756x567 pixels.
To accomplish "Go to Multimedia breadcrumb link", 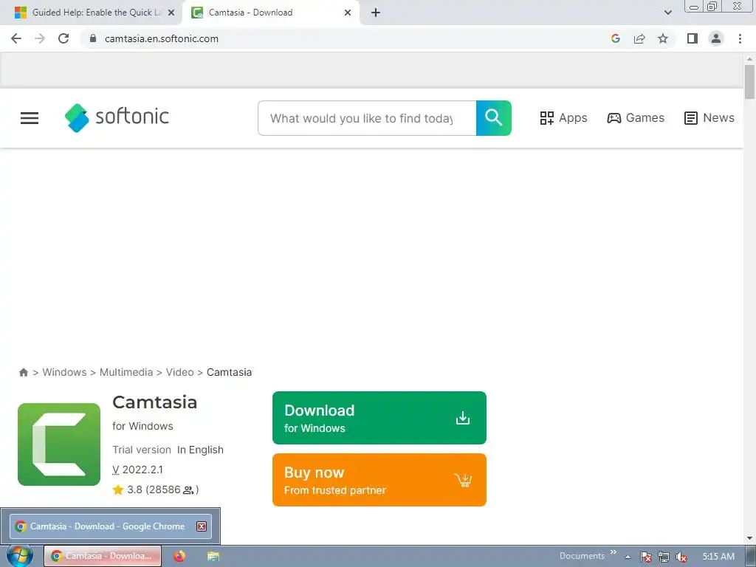I will (x=126, y=372).
